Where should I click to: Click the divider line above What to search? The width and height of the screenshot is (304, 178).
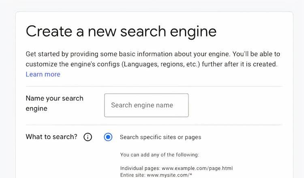(154, 125)
